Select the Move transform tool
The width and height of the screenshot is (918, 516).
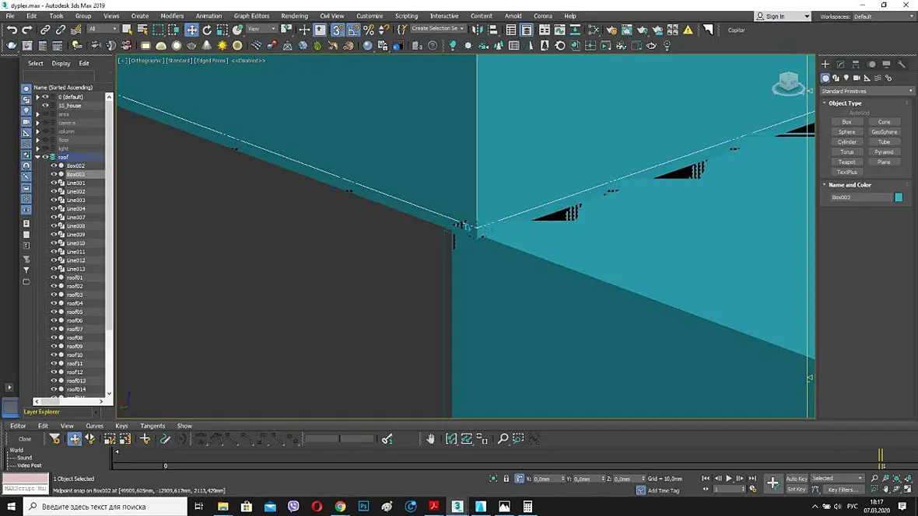tap(191, 30)
